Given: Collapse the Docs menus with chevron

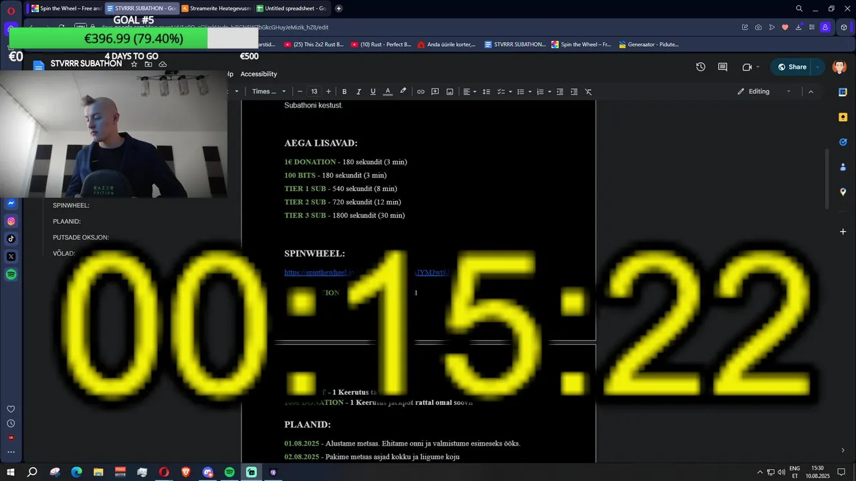Looking at the screenshot, I should tap(811, 92).
